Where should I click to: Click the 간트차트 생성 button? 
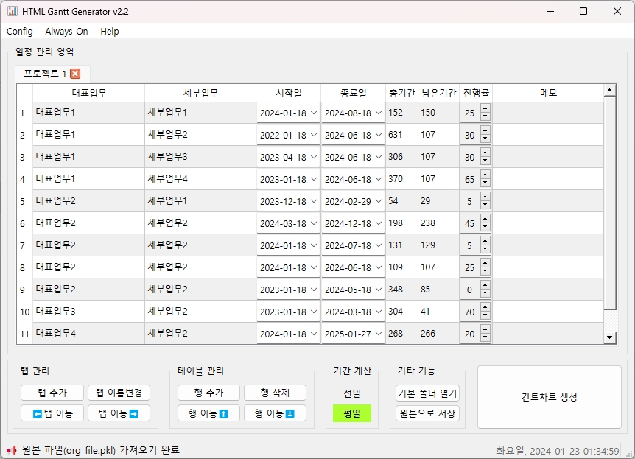pyautogui.click(x=549, y=397)
